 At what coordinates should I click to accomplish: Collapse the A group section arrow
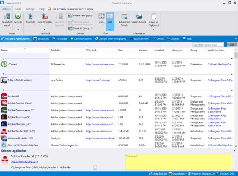click(232, 91)
